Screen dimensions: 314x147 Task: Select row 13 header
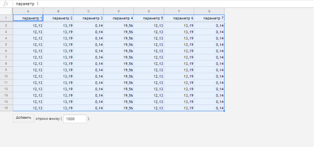pyautogui.click(x=6, y=95)
